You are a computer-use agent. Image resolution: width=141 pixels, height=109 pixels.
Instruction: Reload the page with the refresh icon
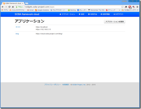(x=10, y=7)
